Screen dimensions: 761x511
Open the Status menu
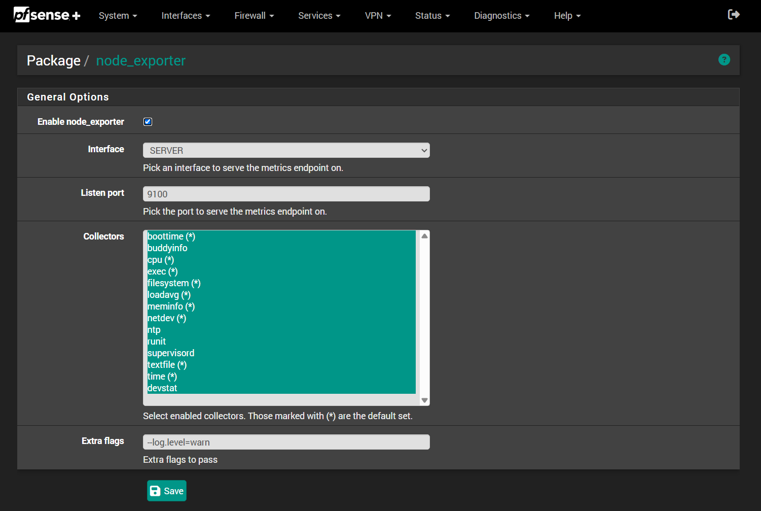point(432,16)
